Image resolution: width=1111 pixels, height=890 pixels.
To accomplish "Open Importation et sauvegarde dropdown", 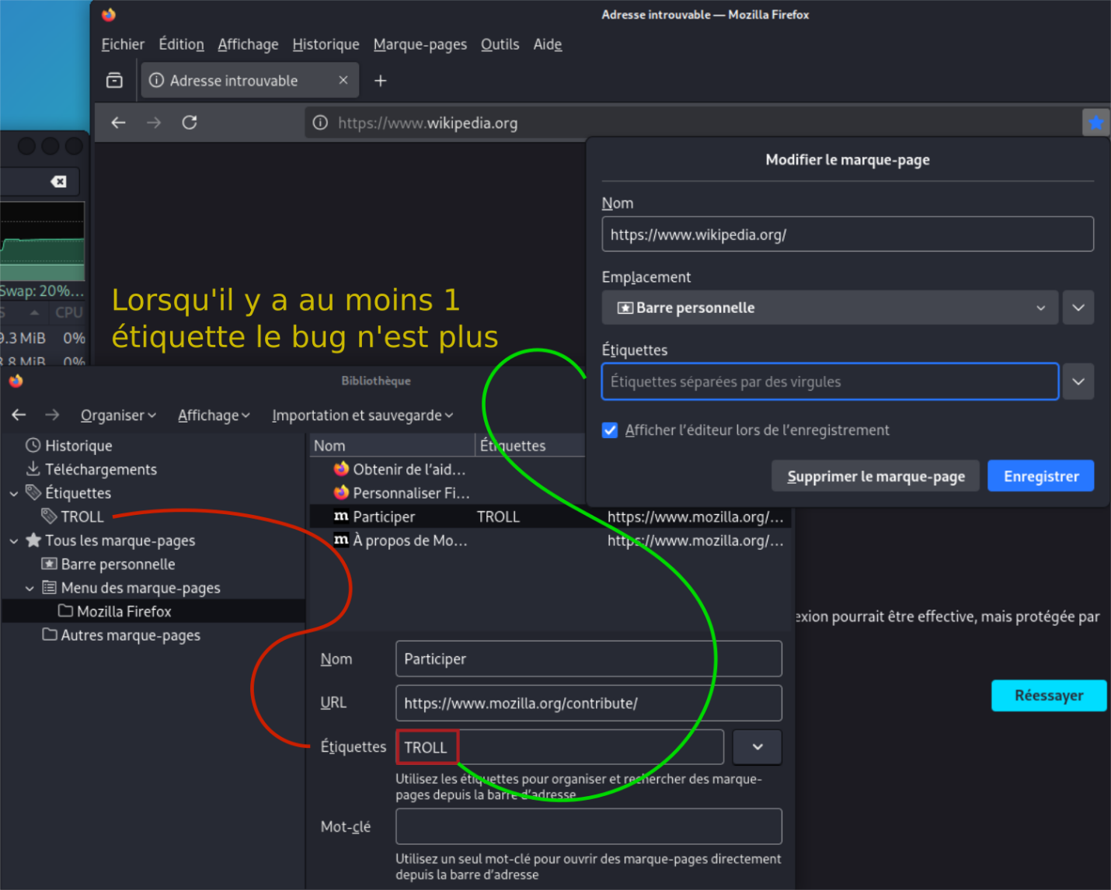I will [362, 415].
